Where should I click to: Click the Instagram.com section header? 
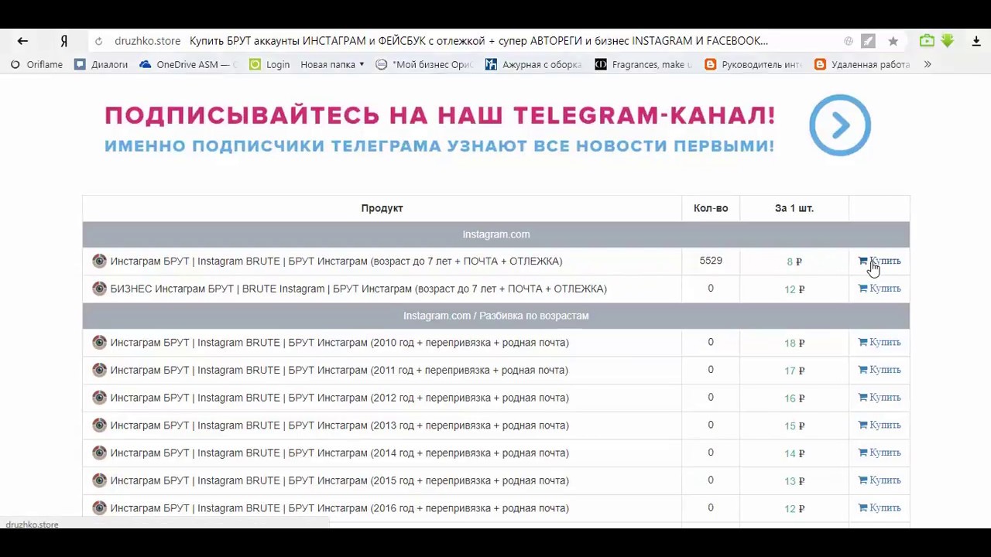tap(496, 234)
